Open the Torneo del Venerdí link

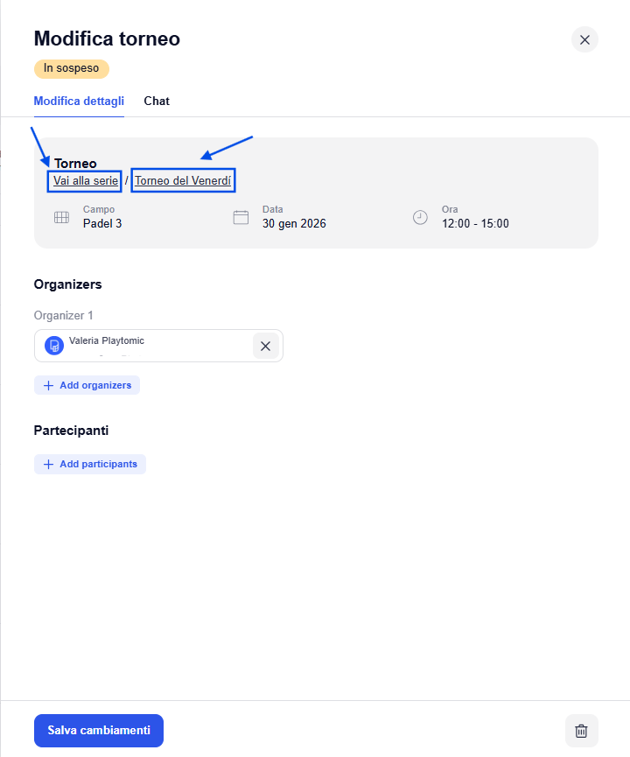(x=183, y=180)
